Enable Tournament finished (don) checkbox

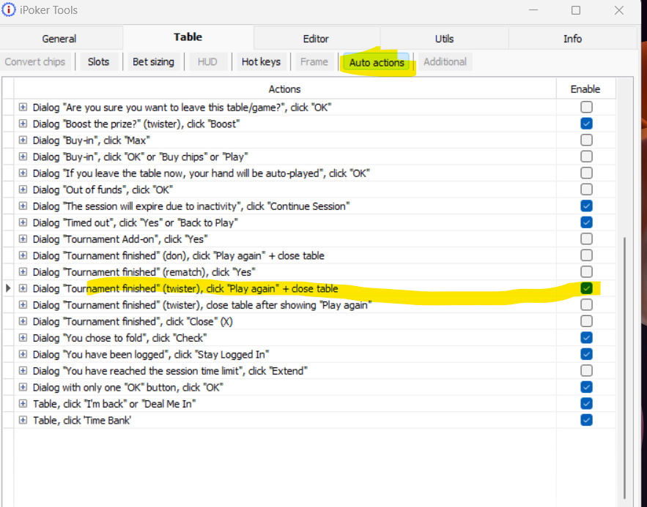pyautogui.click(x=586, y=255)
